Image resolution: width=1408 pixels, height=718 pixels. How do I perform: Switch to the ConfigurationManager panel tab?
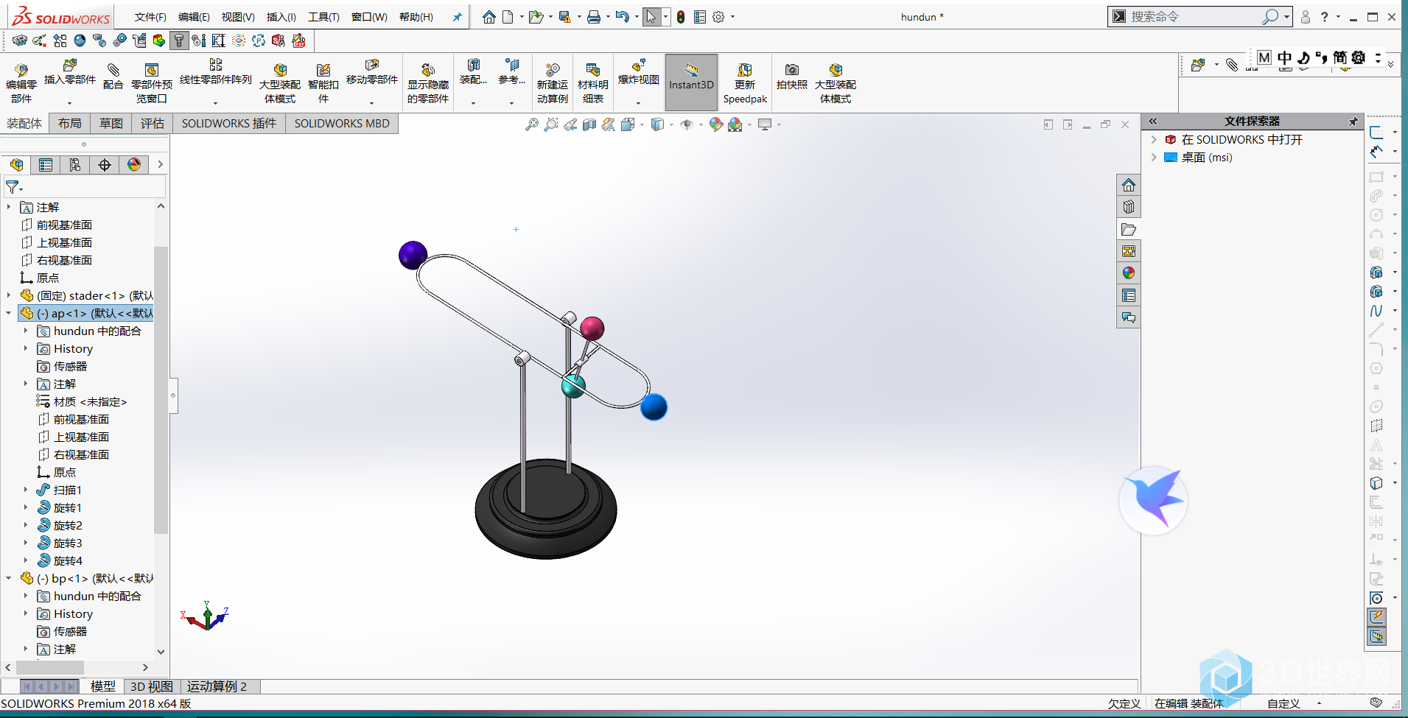click(x=75, y=165)
